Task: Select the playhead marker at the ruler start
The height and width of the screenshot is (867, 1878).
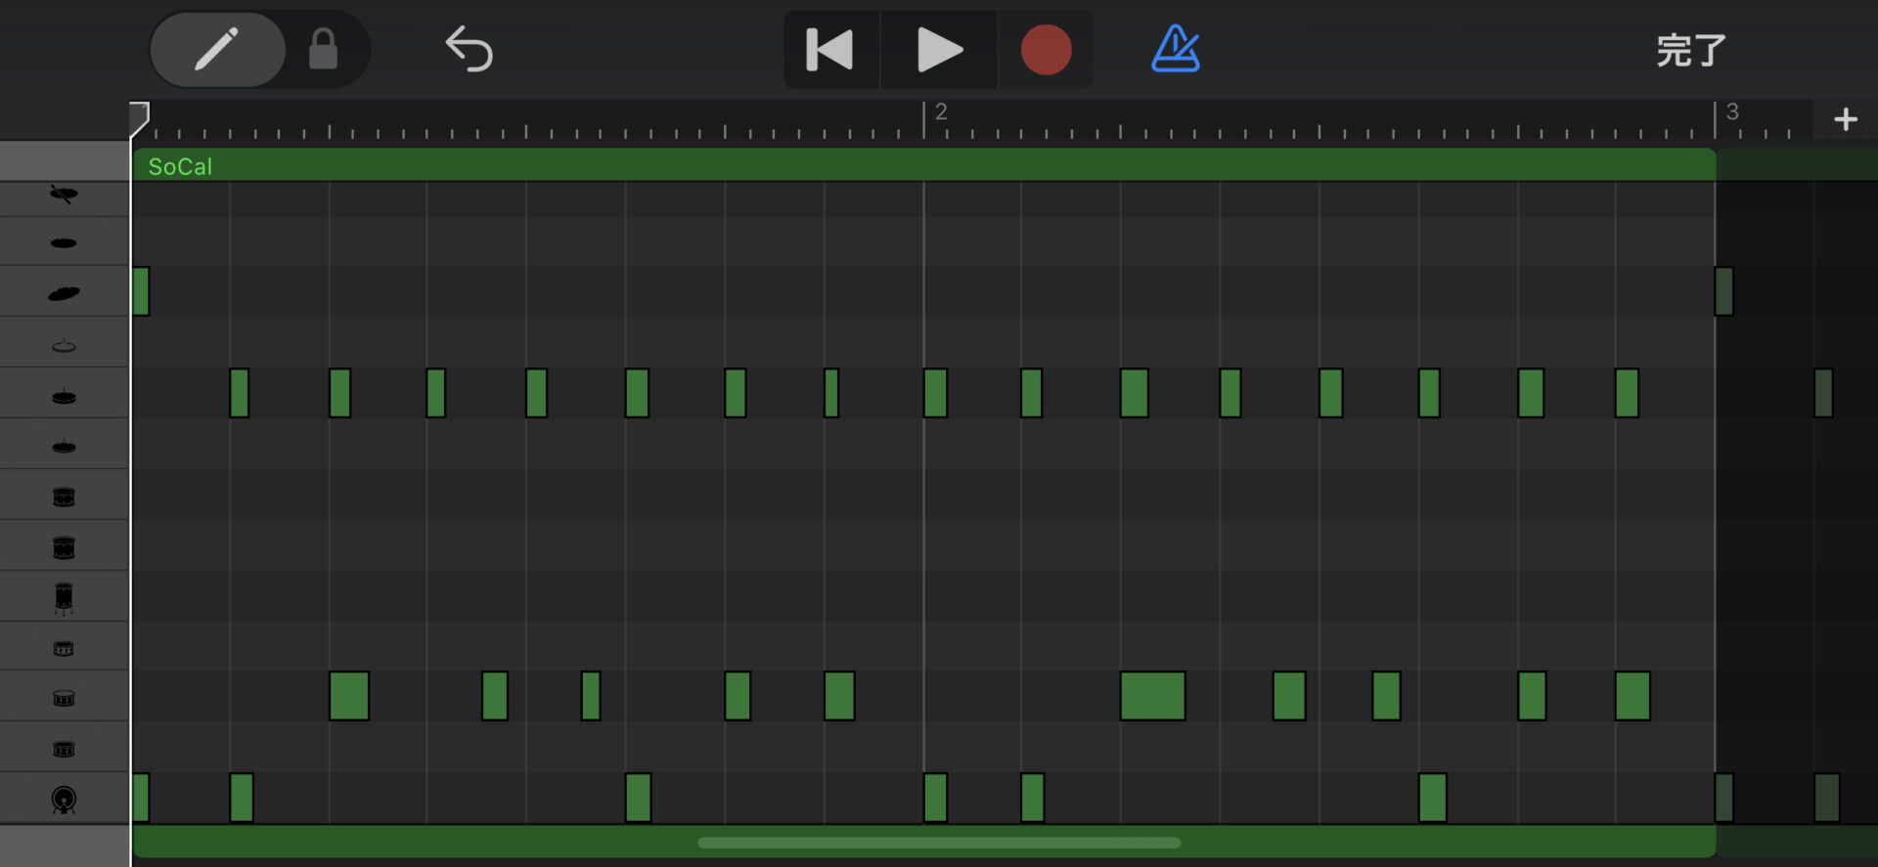Action: (x=140, y=119)
